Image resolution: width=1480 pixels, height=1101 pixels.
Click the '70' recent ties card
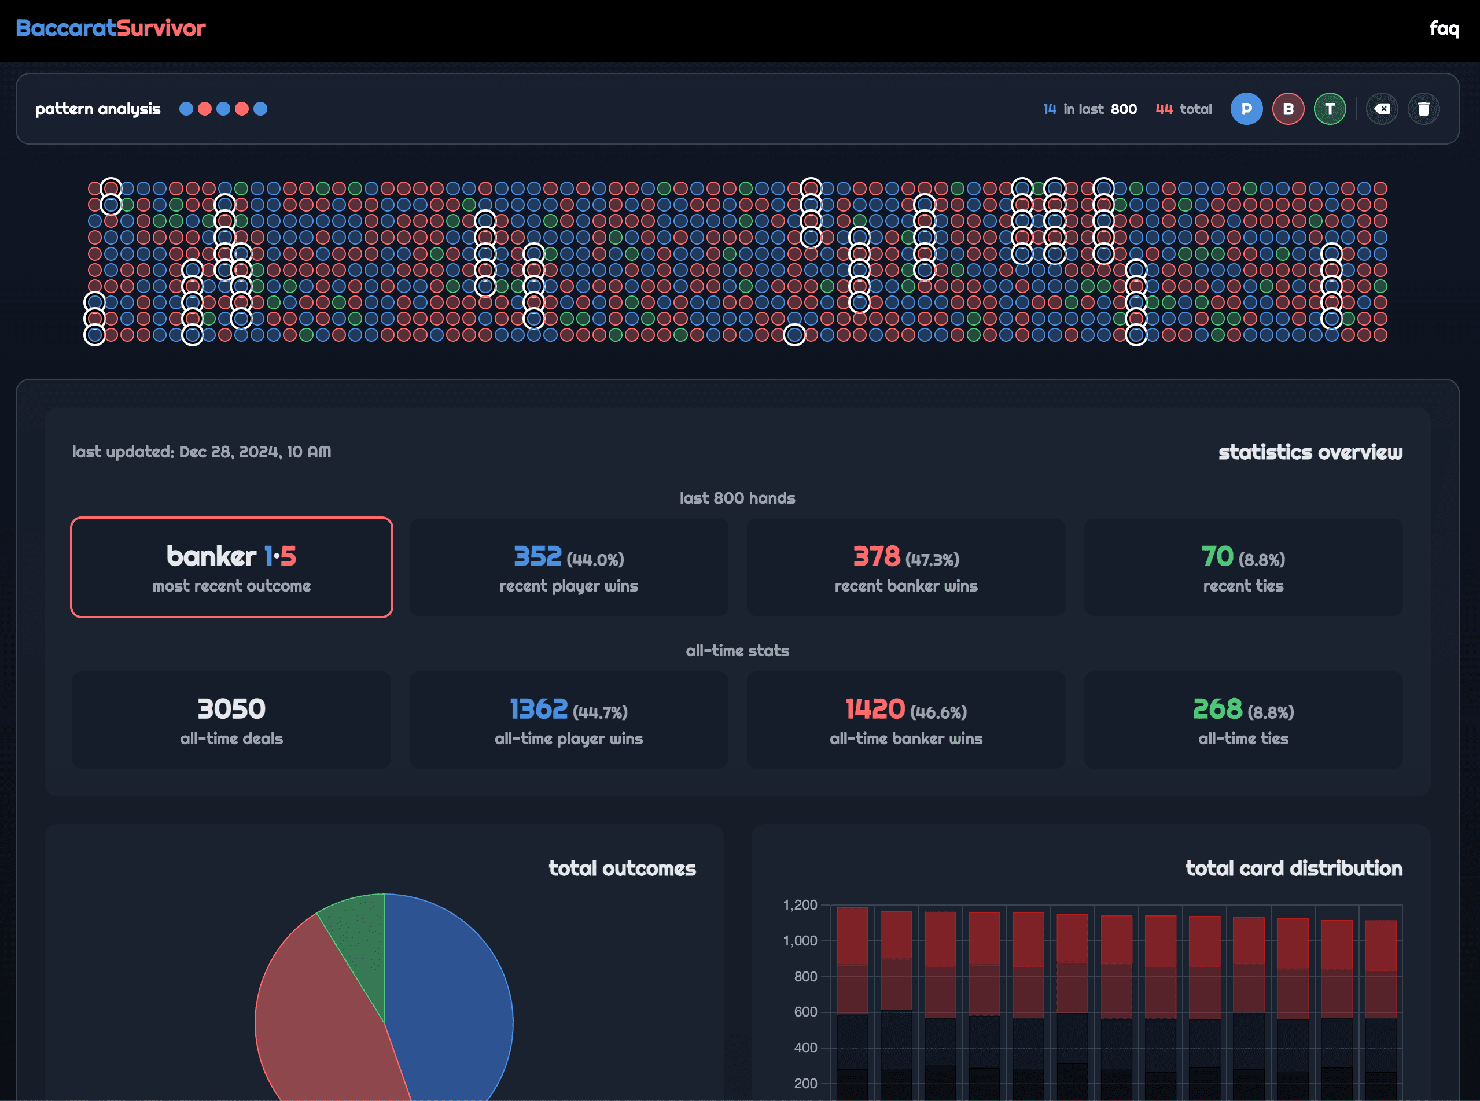click(1243, 567)
